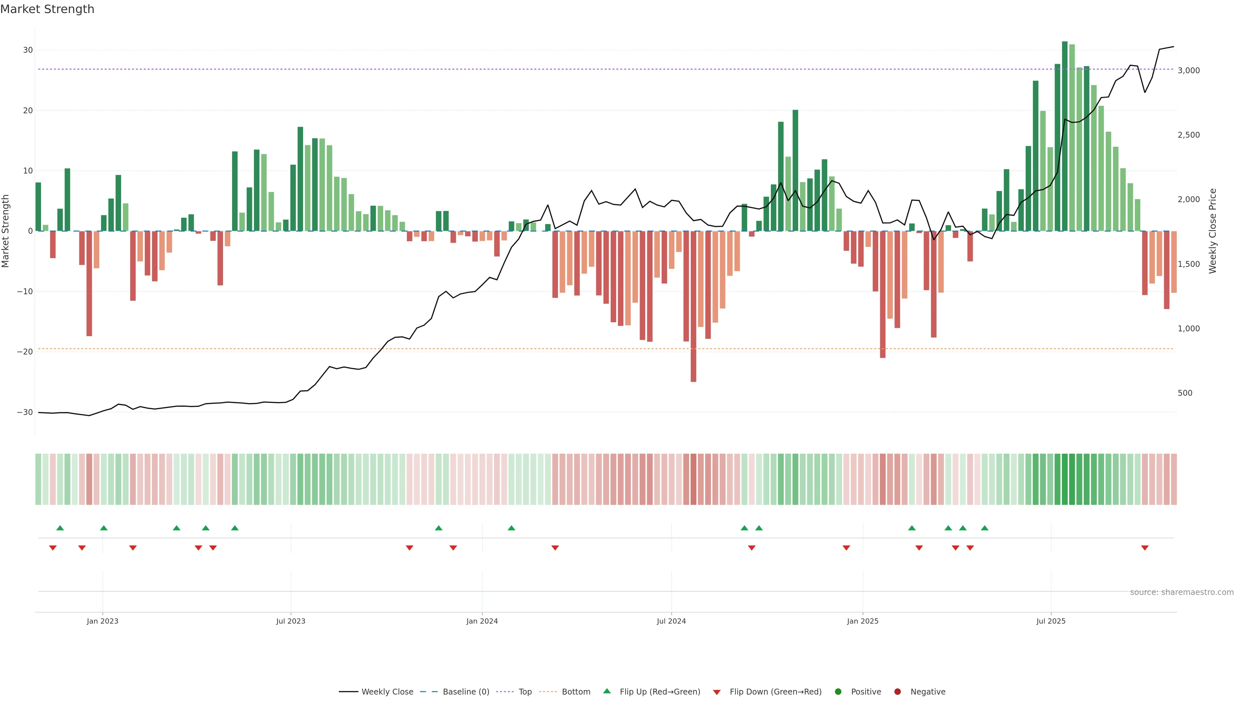Click the flip-up triangle just after Jan 2024

point(511,528)
